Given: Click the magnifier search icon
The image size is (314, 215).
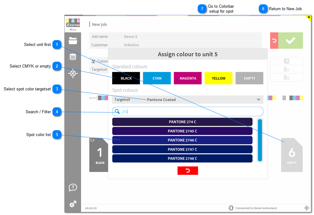Looking at the screenshot, I should (117, 111).
